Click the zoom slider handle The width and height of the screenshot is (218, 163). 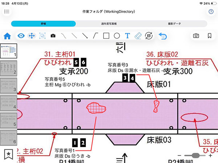click(x=195, y=155)
